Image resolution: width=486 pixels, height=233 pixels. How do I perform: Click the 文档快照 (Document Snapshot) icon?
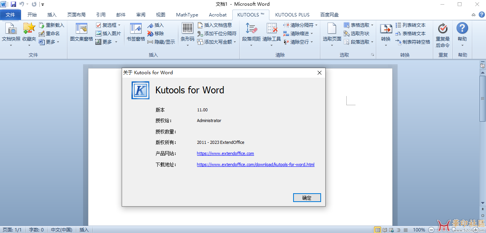pyautogui.click(x=11, y=29)
